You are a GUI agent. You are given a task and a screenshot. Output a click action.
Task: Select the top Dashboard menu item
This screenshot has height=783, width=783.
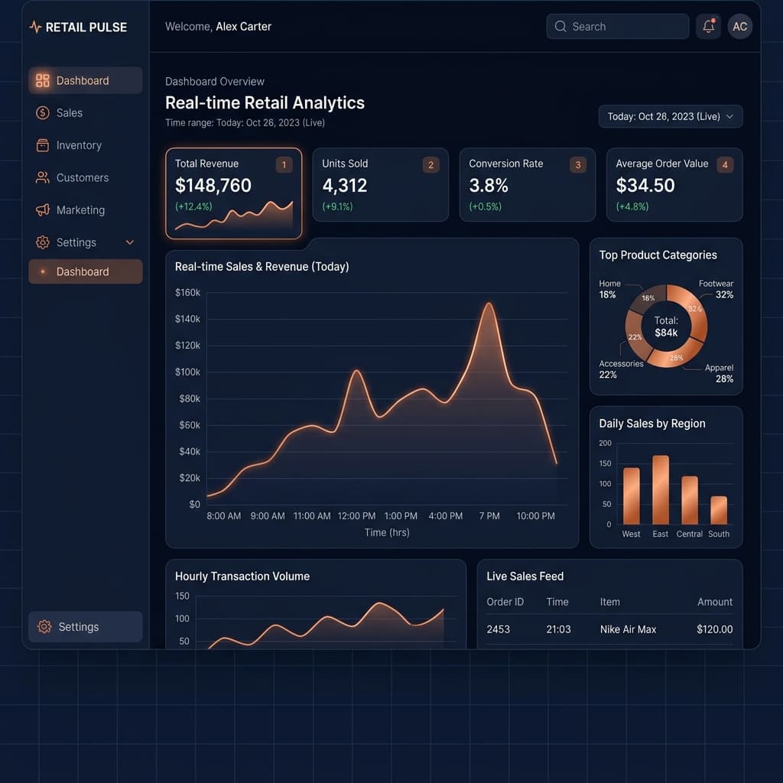pos(86,80)
